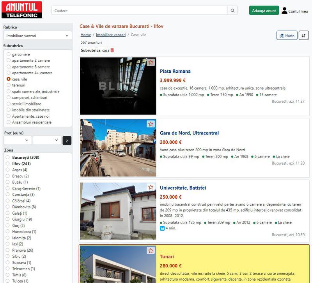Favorite the Universitate, Batistei listing star
Image resolution: width=312 pixels, height=283 pixels.
(151, 187)
